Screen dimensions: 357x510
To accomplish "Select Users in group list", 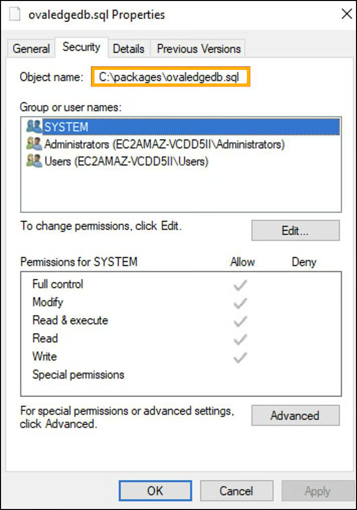I will tap(126, 161).
